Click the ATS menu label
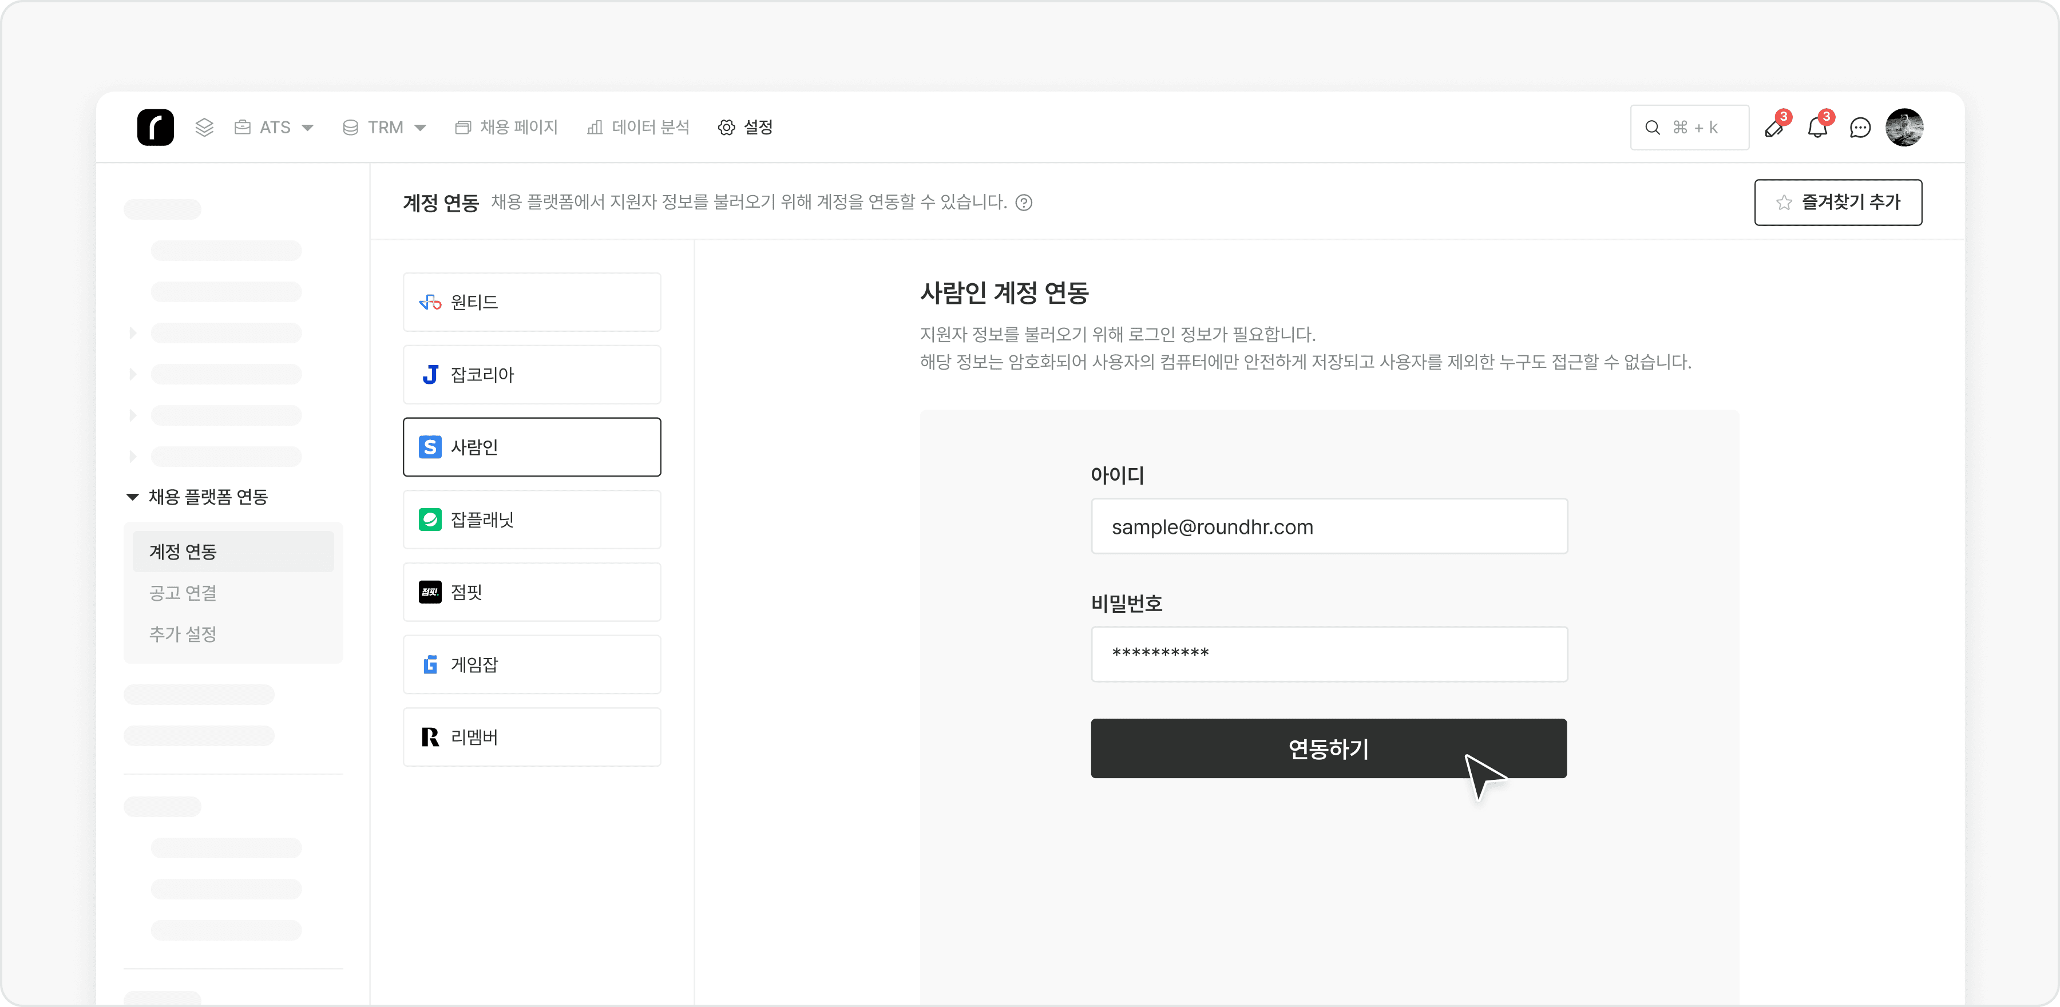This screenshot has height=1007, width=2060. click(275, 127)
